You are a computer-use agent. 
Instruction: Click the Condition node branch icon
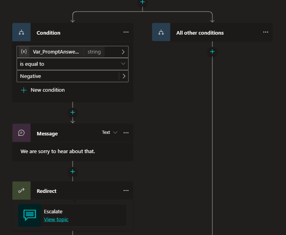point(21,32)
